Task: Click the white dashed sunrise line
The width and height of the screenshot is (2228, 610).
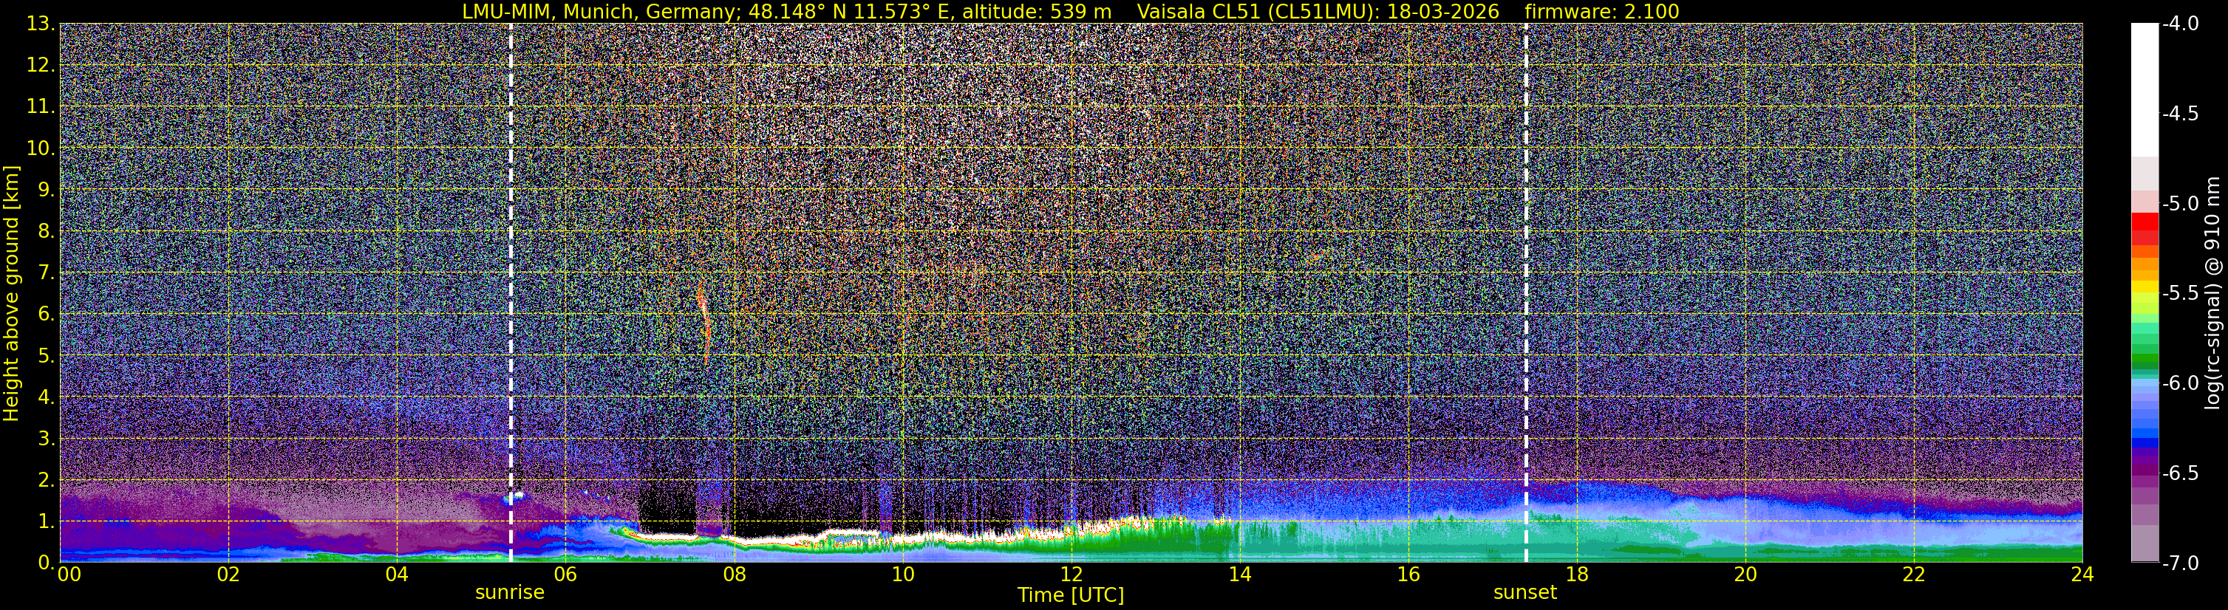Action: click(x=511, y=293)
